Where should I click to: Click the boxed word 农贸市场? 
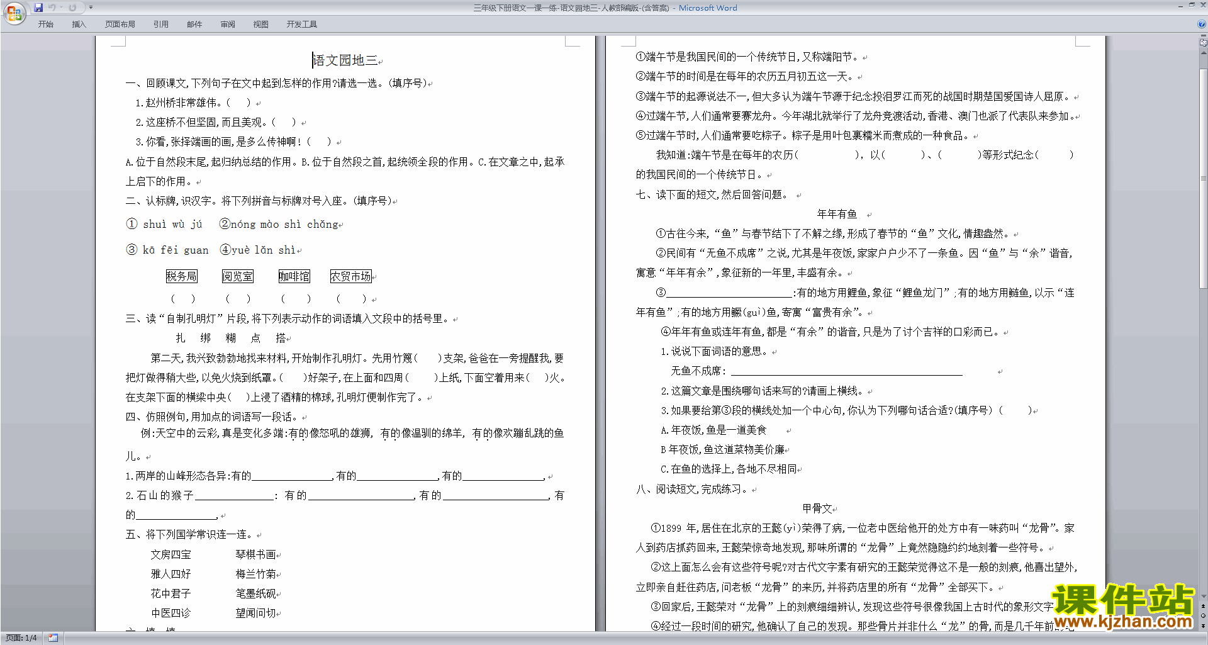click(351, 276)
